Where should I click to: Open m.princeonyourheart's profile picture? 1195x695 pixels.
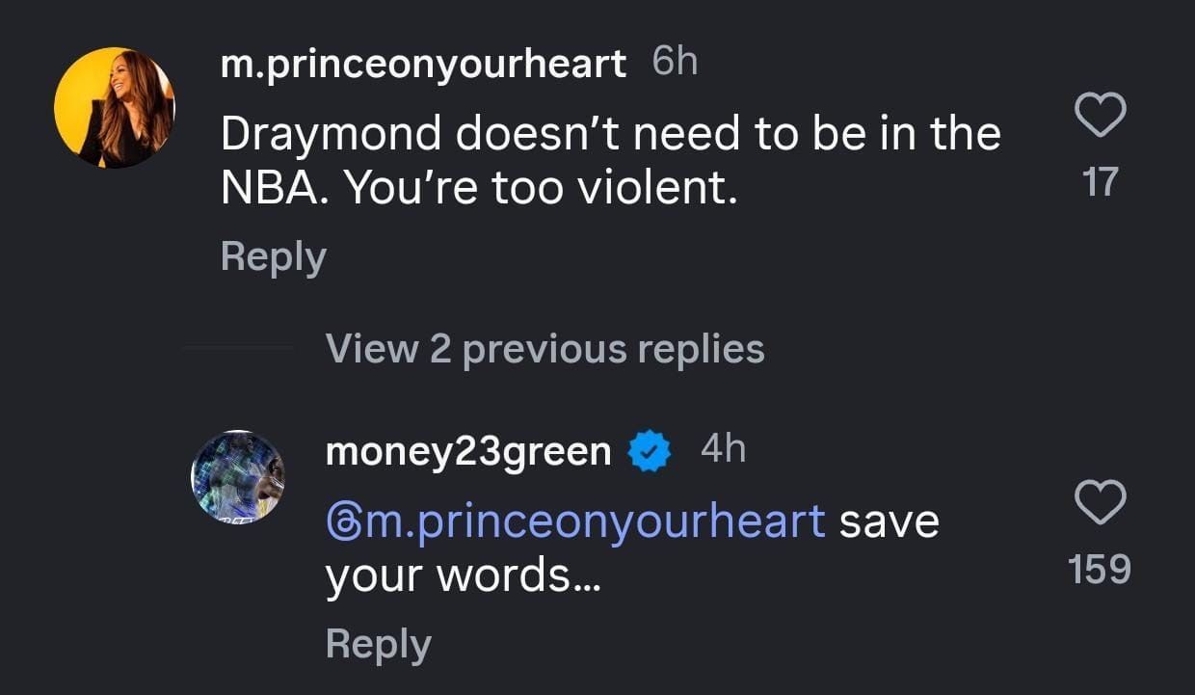tap(116, 106)
